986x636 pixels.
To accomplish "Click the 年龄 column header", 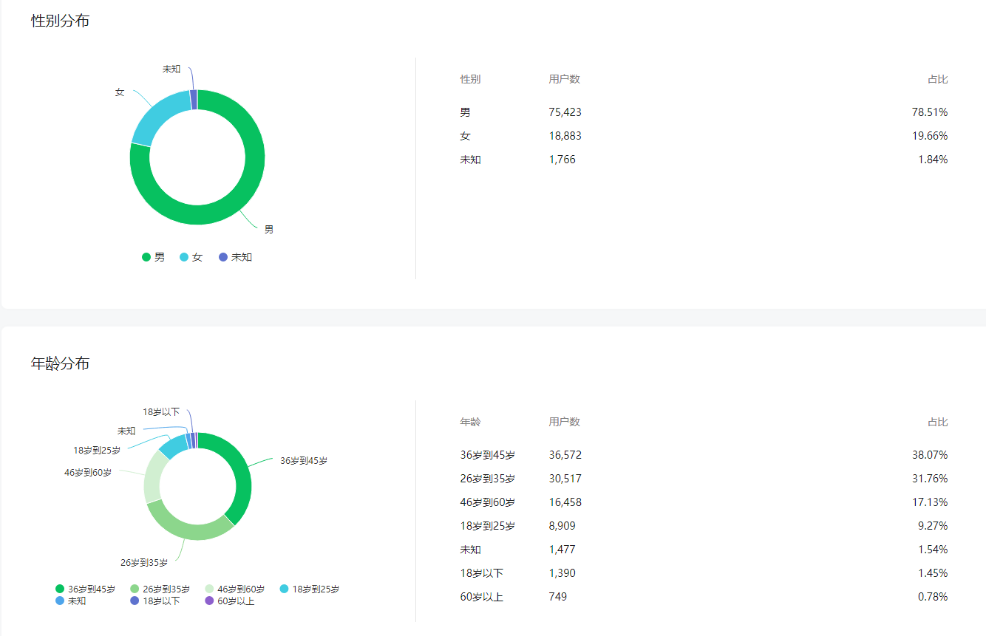I will click(x=470, y=422).
